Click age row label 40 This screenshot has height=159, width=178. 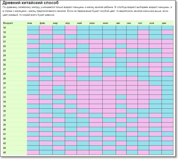4,129
